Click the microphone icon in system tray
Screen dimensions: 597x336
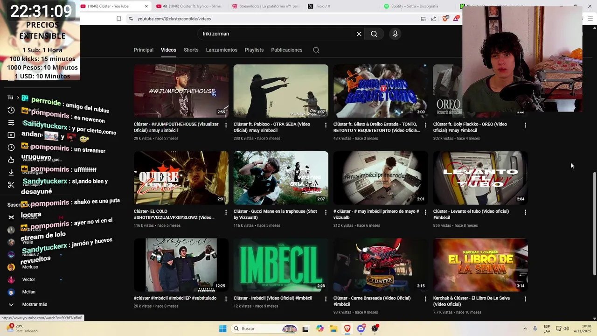coord(535,329)
